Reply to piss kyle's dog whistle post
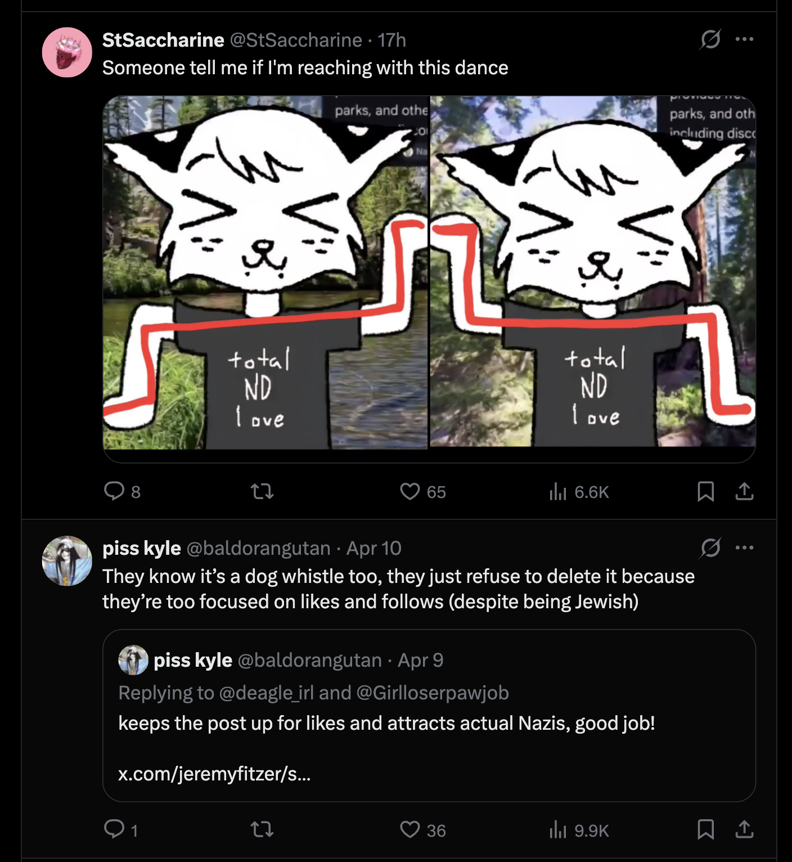The image size is (792, 862). (114, 829)
